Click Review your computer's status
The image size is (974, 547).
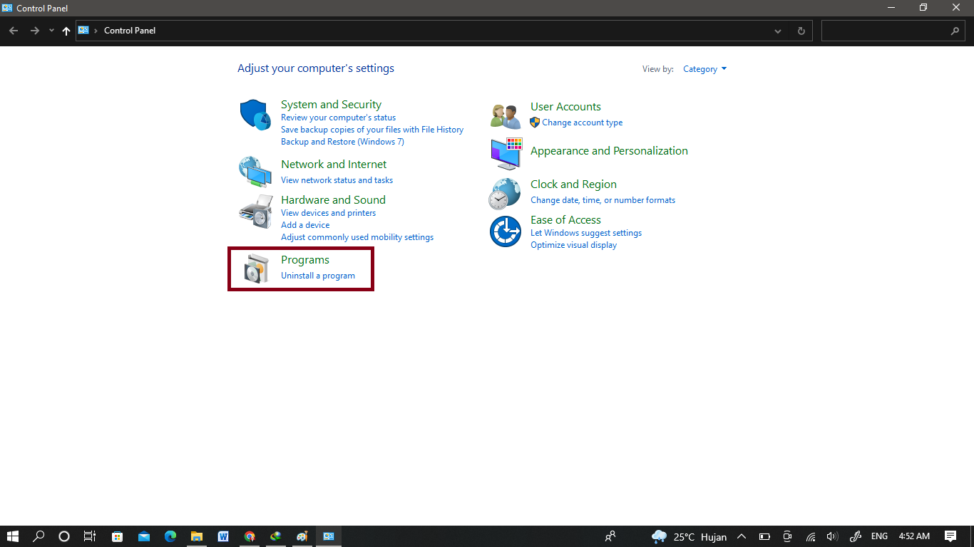pyautogui.click(x=338, y=118)
